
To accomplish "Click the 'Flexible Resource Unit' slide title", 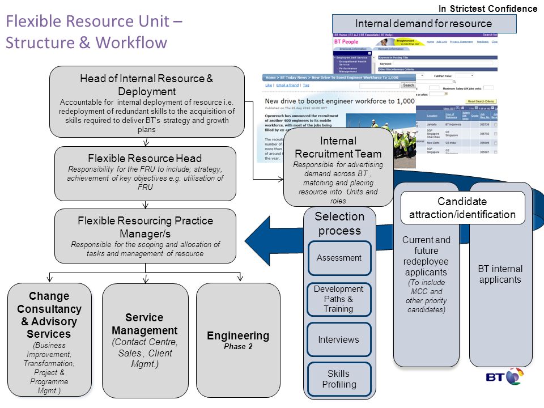I will pyautogui.click(x=94, y=32).
